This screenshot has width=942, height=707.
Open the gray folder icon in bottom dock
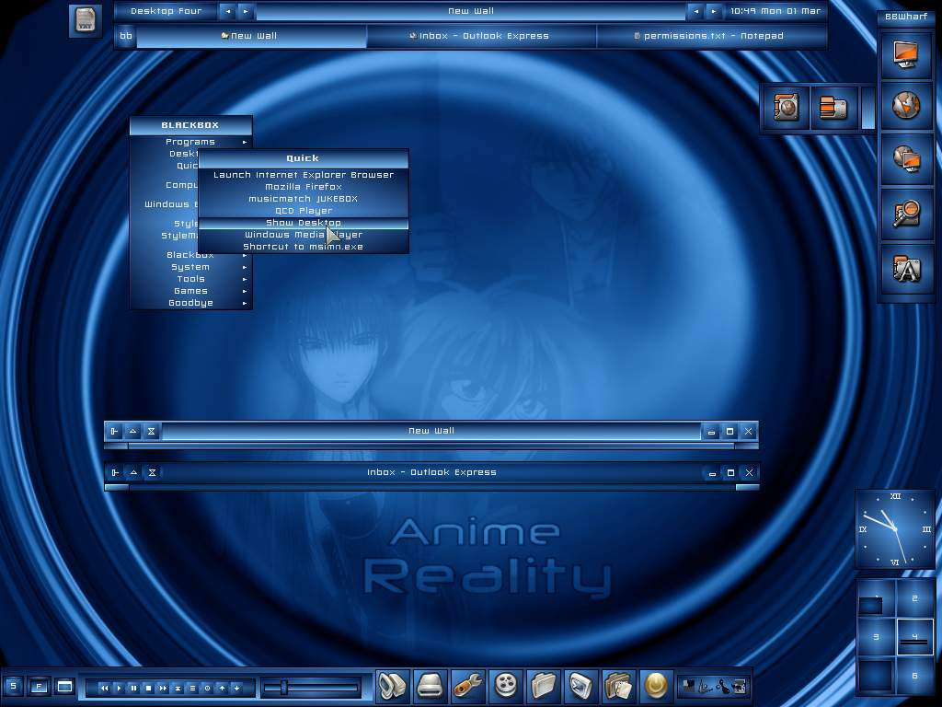pos(544,685)
